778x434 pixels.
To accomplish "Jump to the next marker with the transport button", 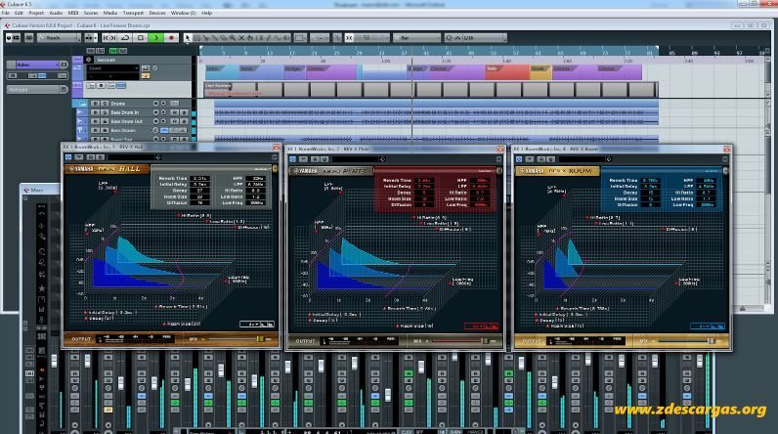I will pos(113,38).
